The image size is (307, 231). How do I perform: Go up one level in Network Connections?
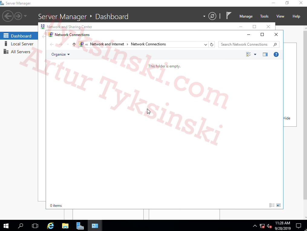click(x=74, y=44)
